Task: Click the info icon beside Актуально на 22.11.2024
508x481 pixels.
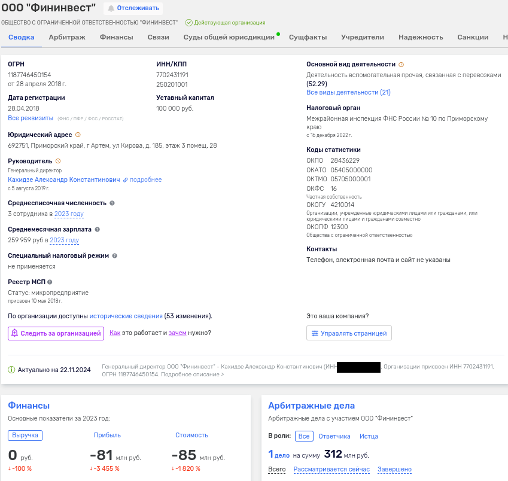Action: 11,370
